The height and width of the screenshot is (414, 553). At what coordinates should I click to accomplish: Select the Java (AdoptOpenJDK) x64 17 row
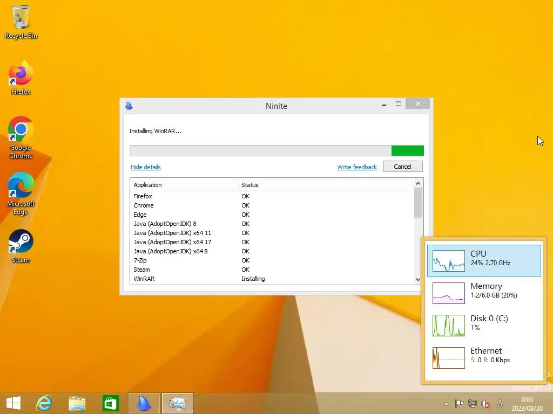coord(272,242)
